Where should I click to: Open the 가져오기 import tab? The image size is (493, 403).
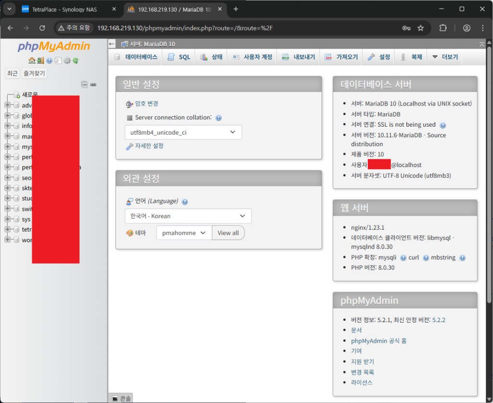[x=341, y=57]
